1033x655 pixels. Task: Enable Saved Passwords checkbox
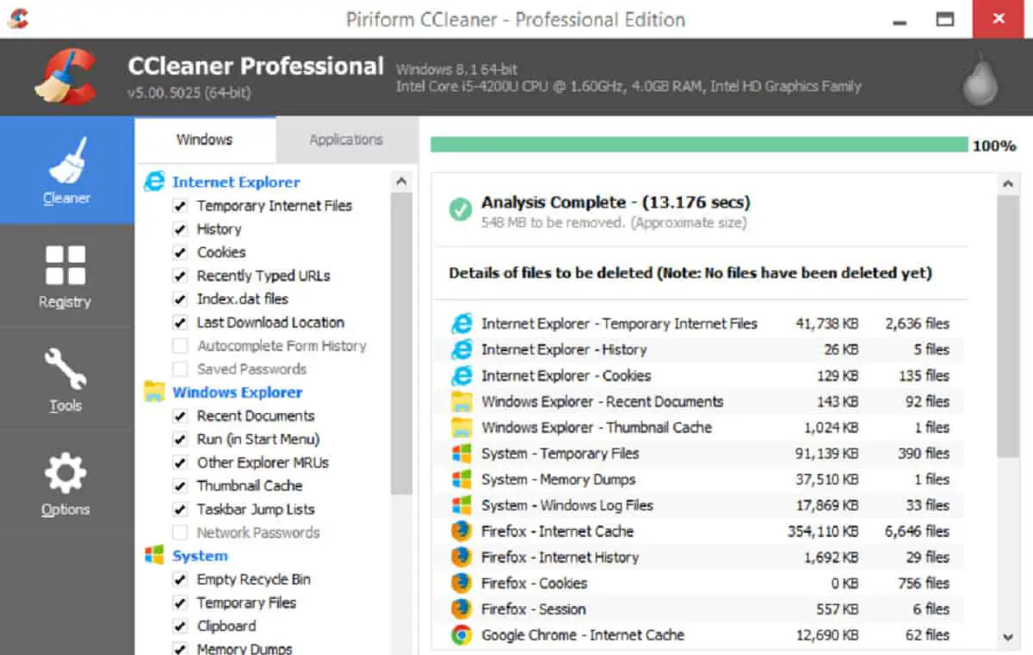pos(180,369)
